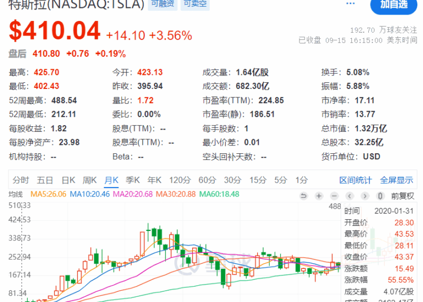Click the 换手 5.08% value
Screen dimensions: 423x302
[358, 72]
